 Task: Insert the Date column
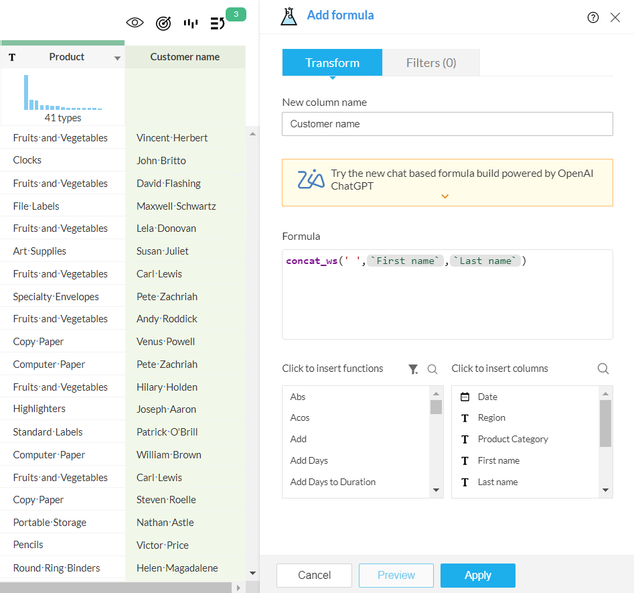click(487, 397)
